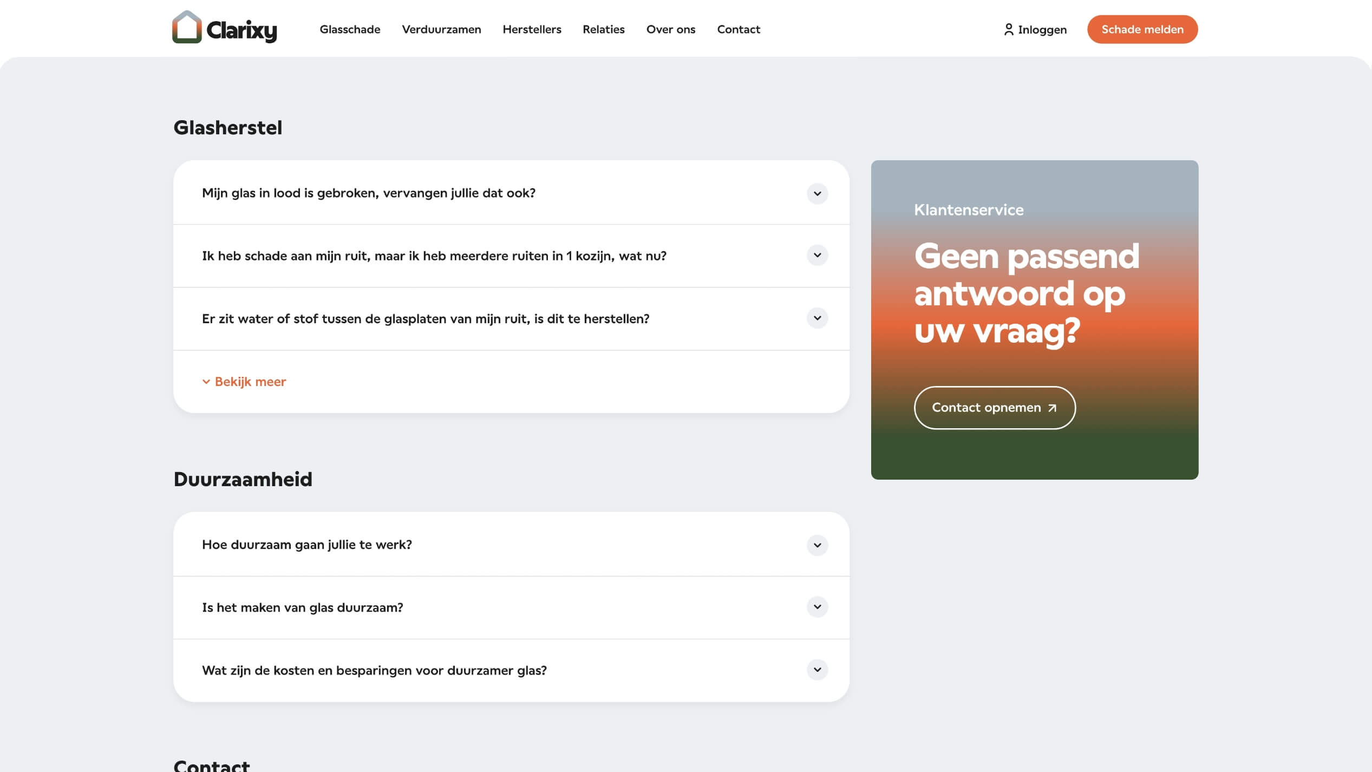Click the chevron on the glas in lood question
The height and width of the screenshot is (772, 1372).
[816, 193]
